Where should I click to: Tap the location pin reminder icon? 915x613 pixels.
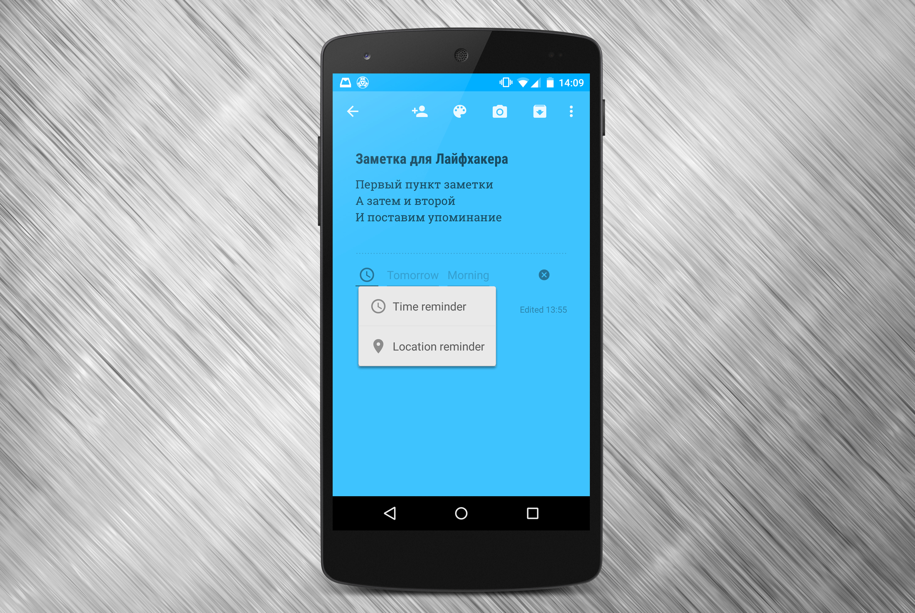coord(378,345)
